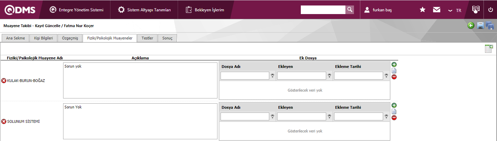Open the help book icon
497x141 pixels.
tap(475, 10)
